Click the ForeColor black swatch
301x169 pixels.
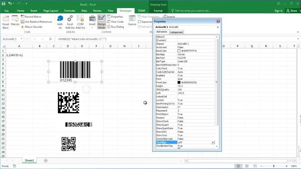point(179,82)
